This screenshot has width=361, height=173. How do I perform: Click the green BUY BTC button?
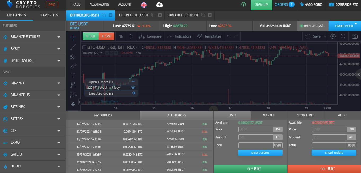coord(250,169)
